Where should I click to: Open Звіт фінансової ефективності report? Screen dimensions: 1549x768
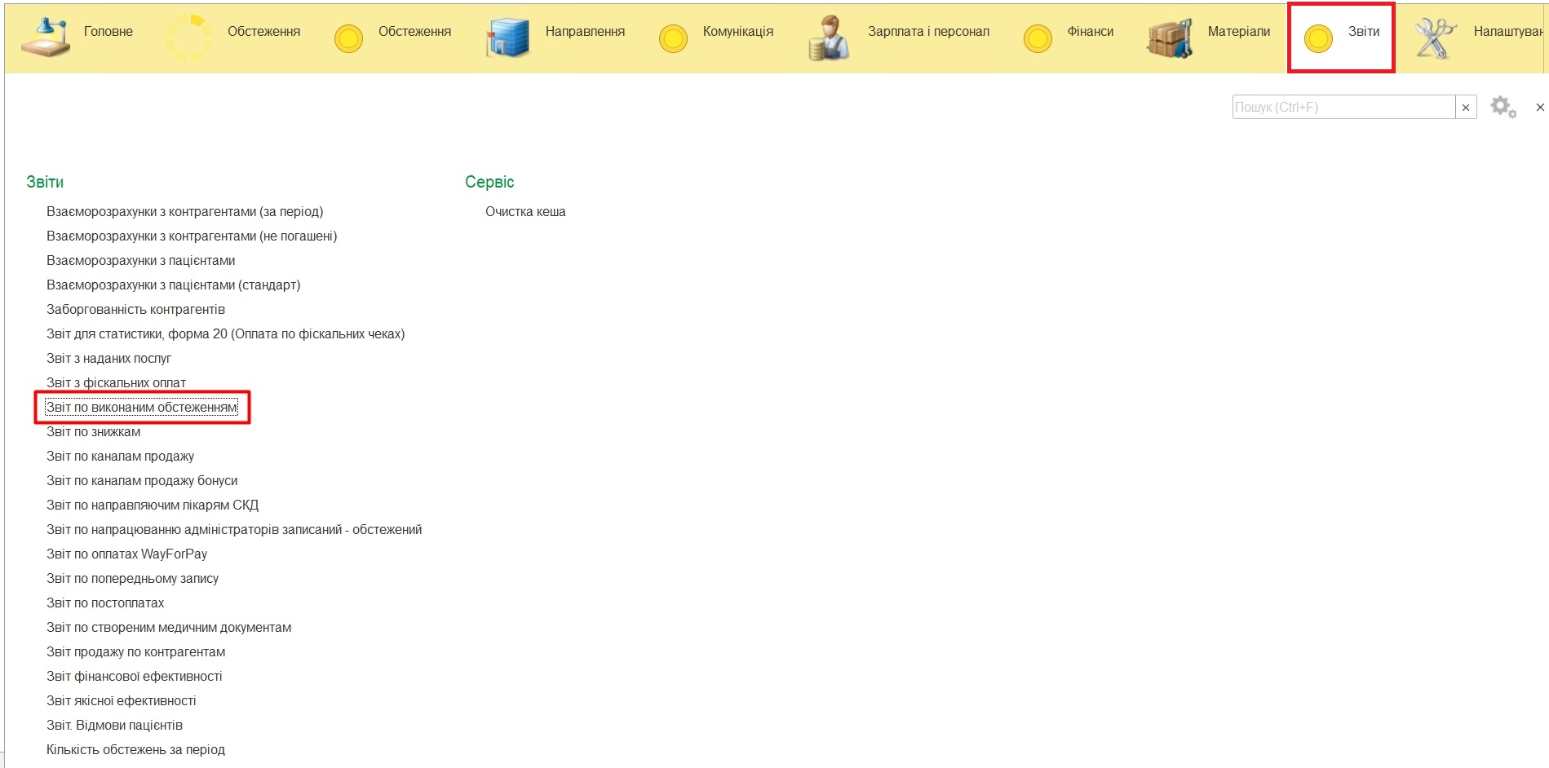click(x=134, y=677)
